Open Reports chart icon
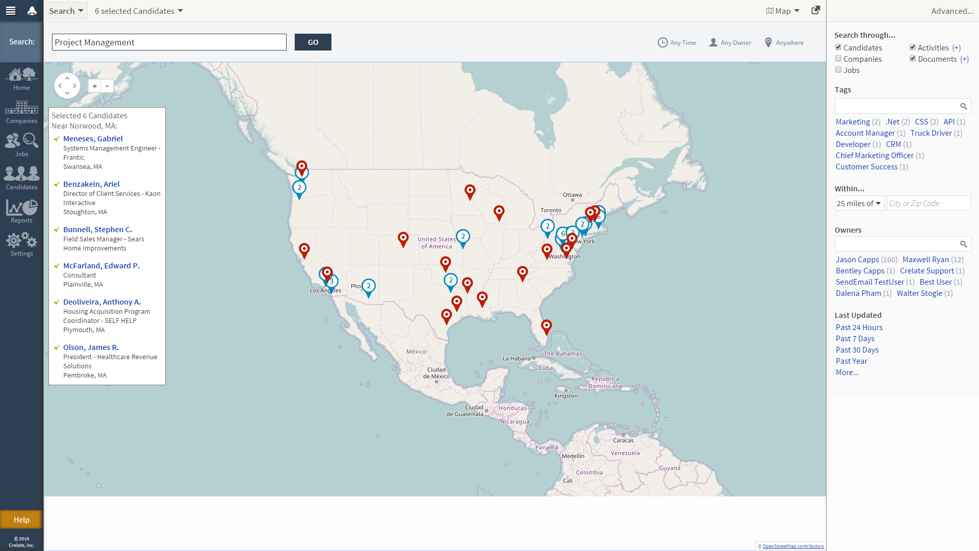Screen dimensions: 979x551 pyautogui.click(x=21, y=211)
